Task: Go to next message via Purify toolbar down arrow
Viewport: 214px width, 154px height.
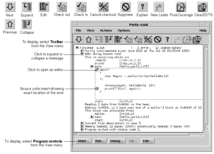Action: (x=79, y=39)
